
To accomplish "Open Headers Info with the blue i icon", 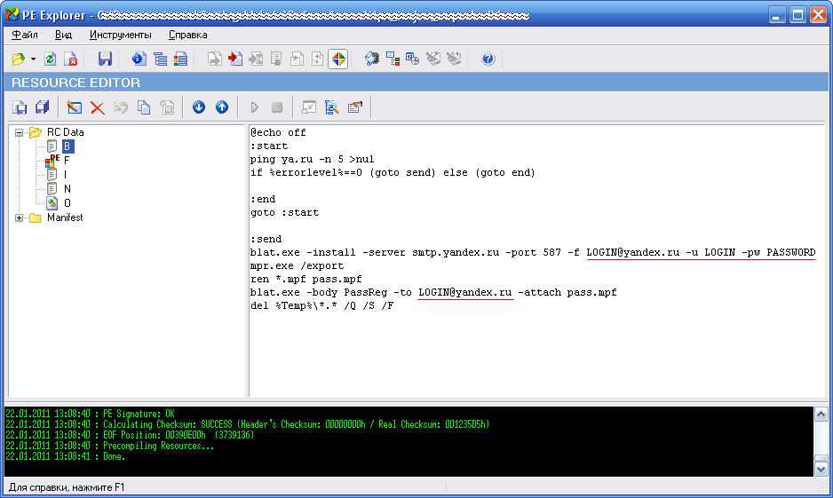I will (139, 59).
